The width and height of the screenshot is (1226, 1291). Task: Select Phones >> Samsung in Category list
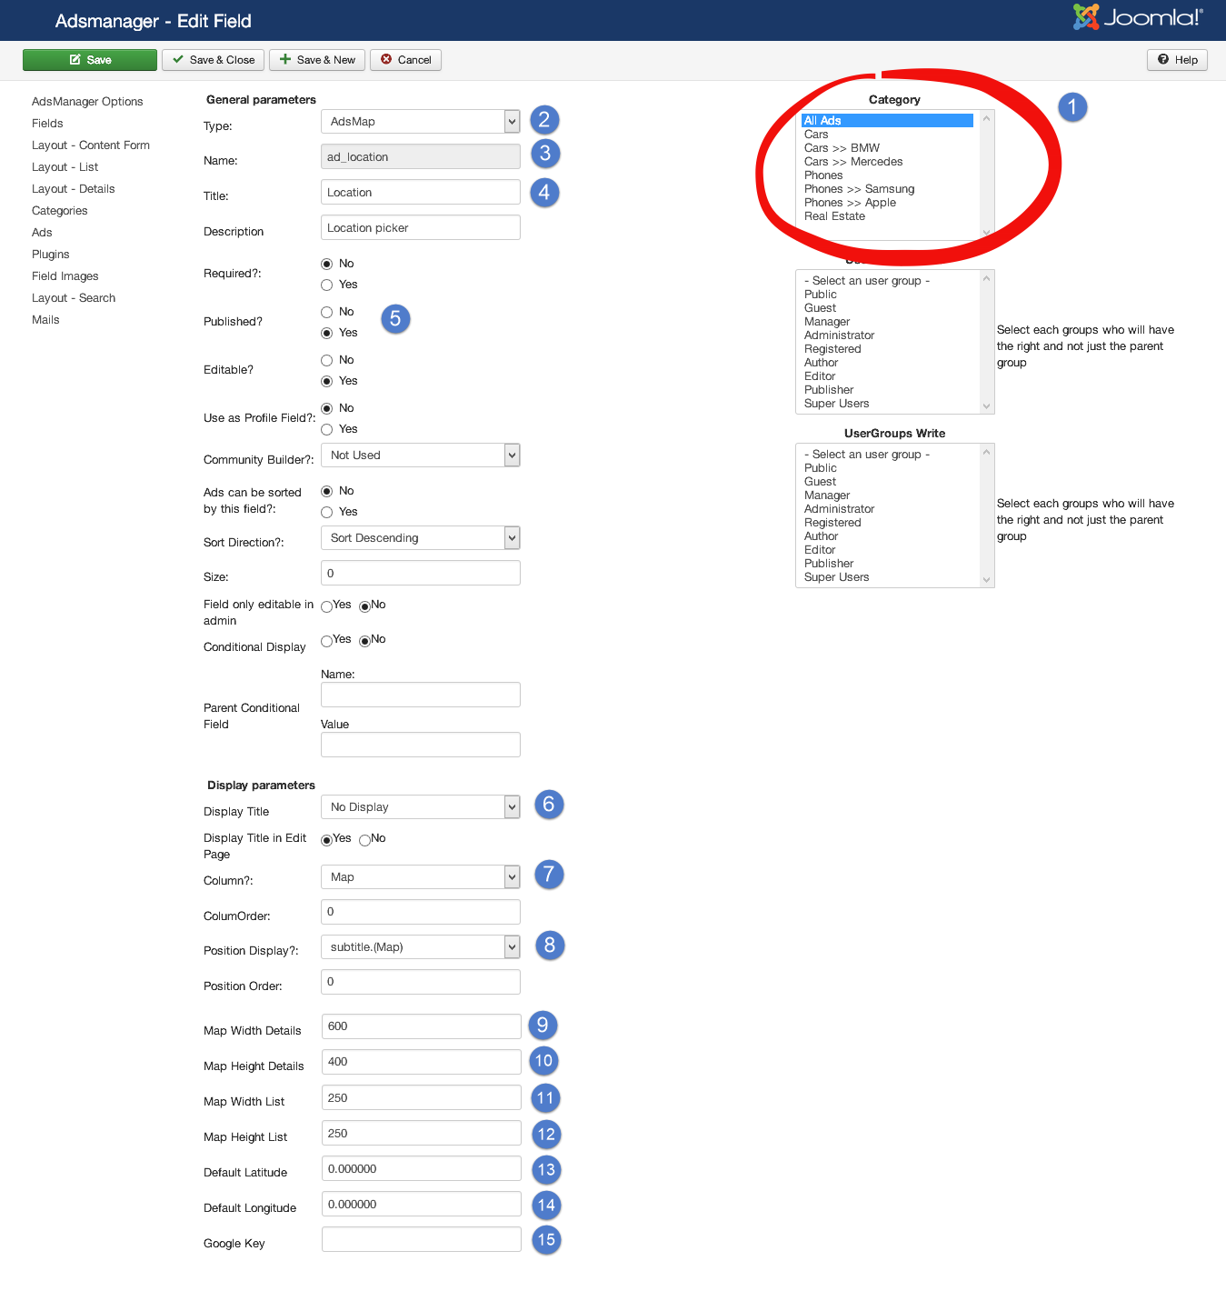pos(860,189)
